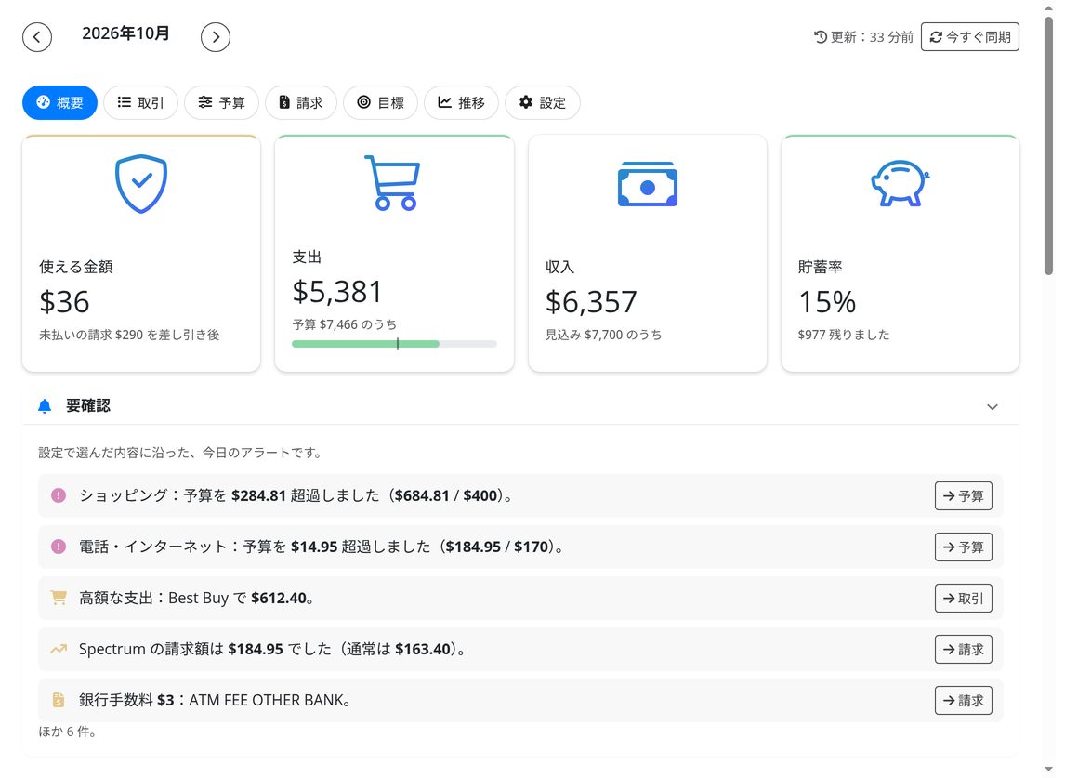Open 取引 from the Best Buy alert
The image size is (1078, 778).
(x=963, y=599)
